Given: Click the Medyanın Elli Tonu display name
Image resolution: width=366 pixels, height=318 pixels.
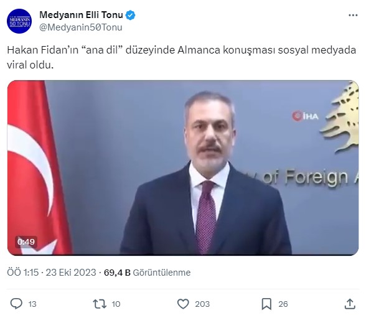Looking at the screenshot, I should [81, 15].
